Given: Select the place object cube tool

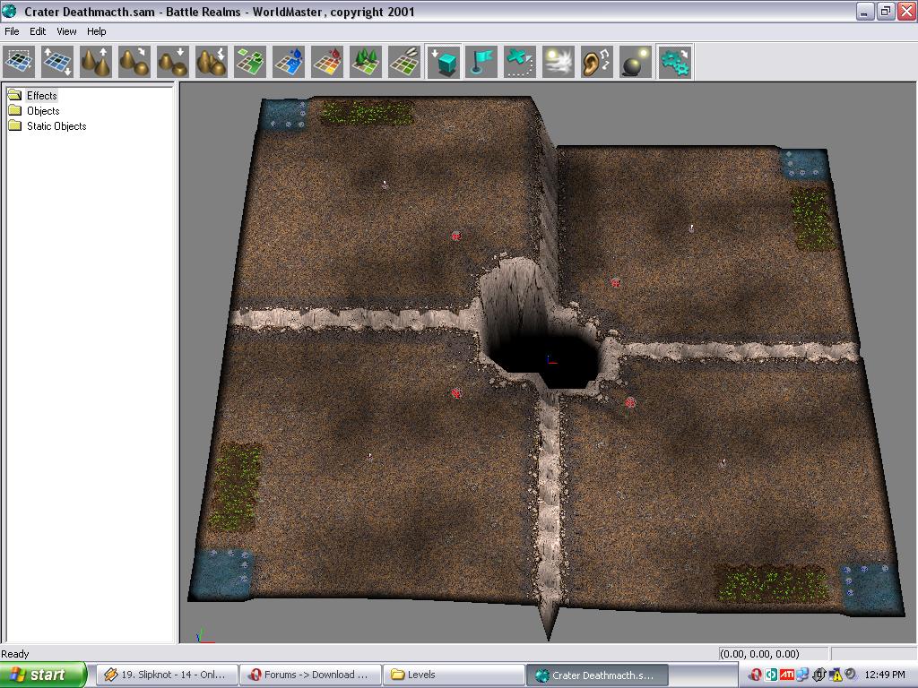Looking at the screenshot, I should click(x=444, y=62).
